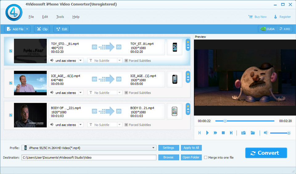This screenshot has height=174, width=296.
Task: Click the Add File button
Action: (x=15, y=29)
